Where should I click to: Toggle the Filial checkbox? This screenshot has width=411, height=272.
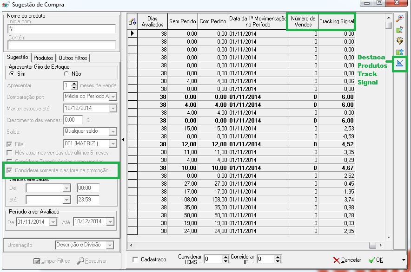9,144
